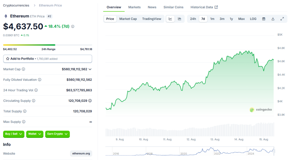Open the Overview tab
The height and width of the screenshot is (160, 288).
coord(114,7)
